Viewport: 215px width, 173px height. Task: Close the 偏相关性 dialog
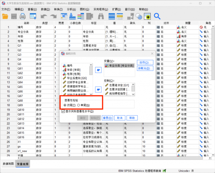[x=152, y=54]
